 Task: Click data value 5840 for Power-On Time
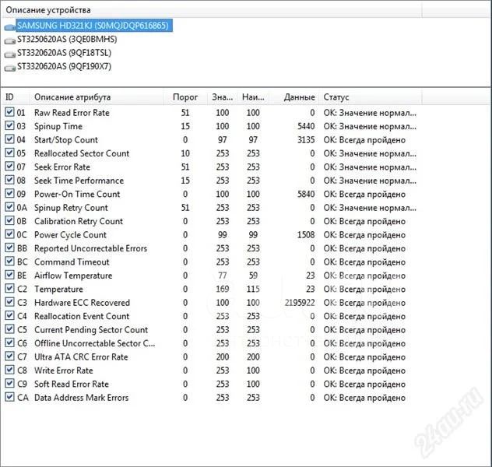(306, 194)
